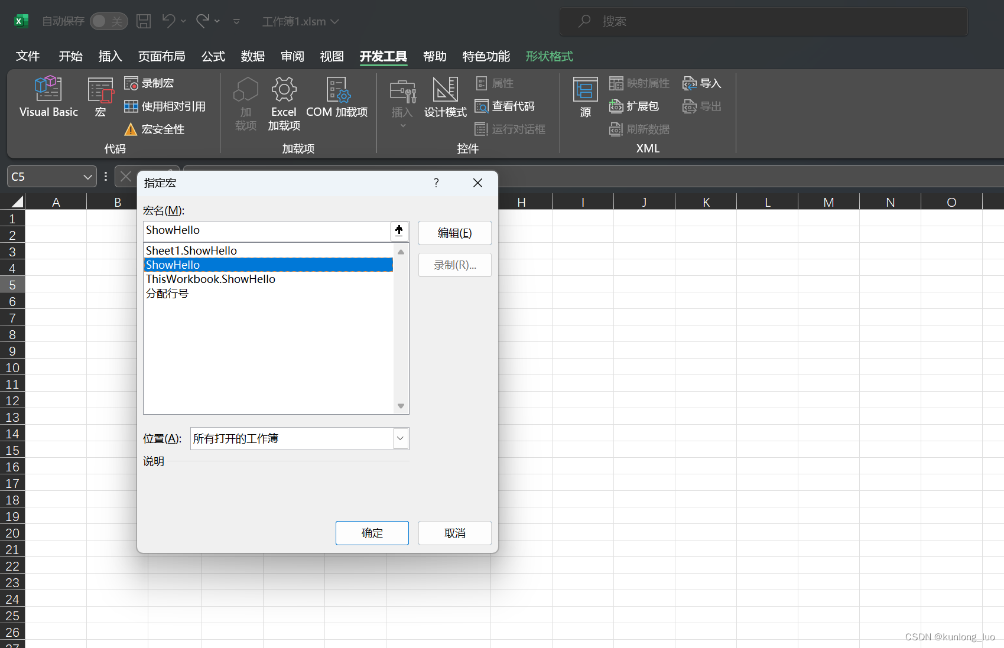The width and height of the screenshot is (1004, 648).
Task: Click the 搜索 search box
Action: point(763,21)
